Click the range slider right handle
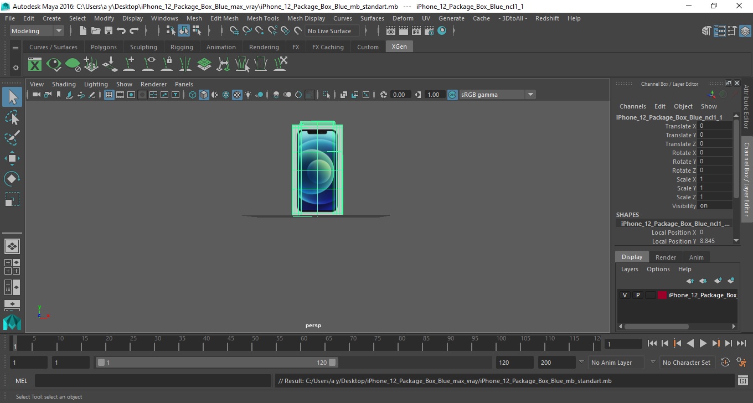753x403 pixels. click(x=332, y=363)
